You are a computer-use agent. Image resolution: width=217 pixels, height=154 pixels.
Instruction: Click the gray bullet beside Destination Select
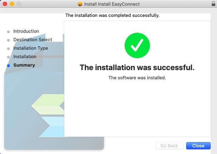[8, 40]
